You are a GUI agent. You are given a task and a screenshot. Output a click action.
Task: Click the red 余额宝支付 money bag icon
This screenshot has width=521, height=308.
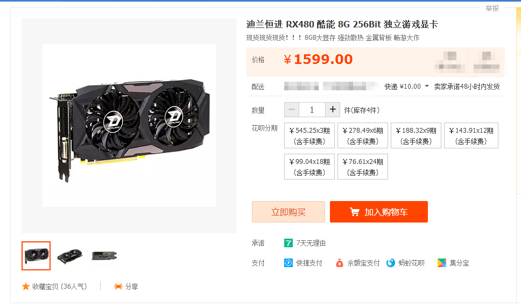click(x=339, y=263)
